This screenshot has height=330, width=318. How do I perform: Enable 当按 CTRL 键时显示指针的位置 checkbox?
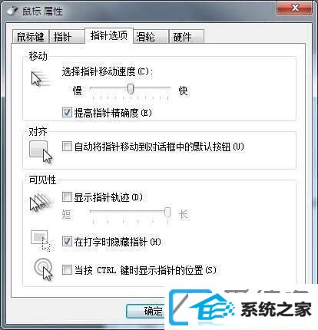67,270
